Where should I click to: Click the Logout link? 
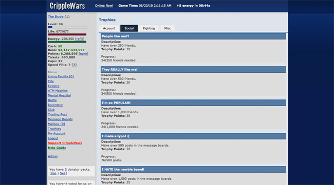tap(53, 138)
